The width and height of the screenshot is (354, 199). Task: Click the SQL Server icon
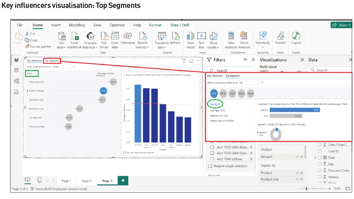click(x=104, y=36)
